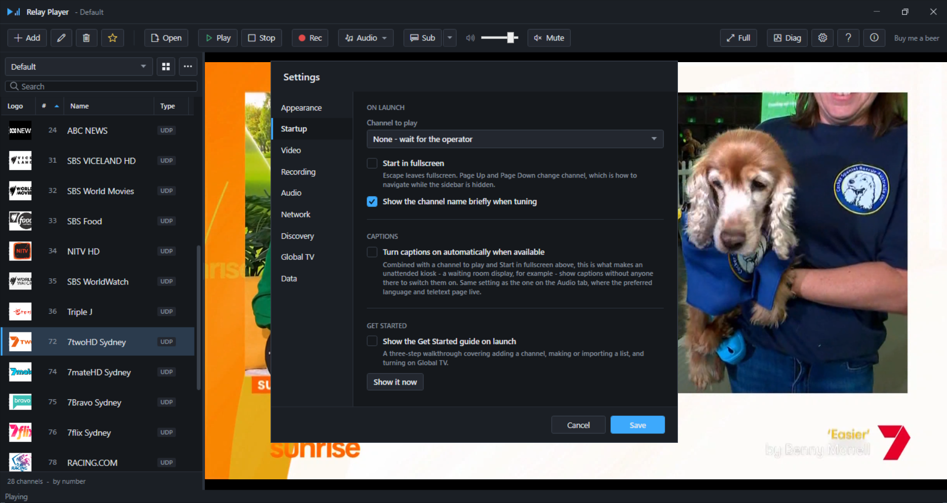The image size is (947, 503).
Task: Mute audio with the Mute button
Action: pos(549,38)
